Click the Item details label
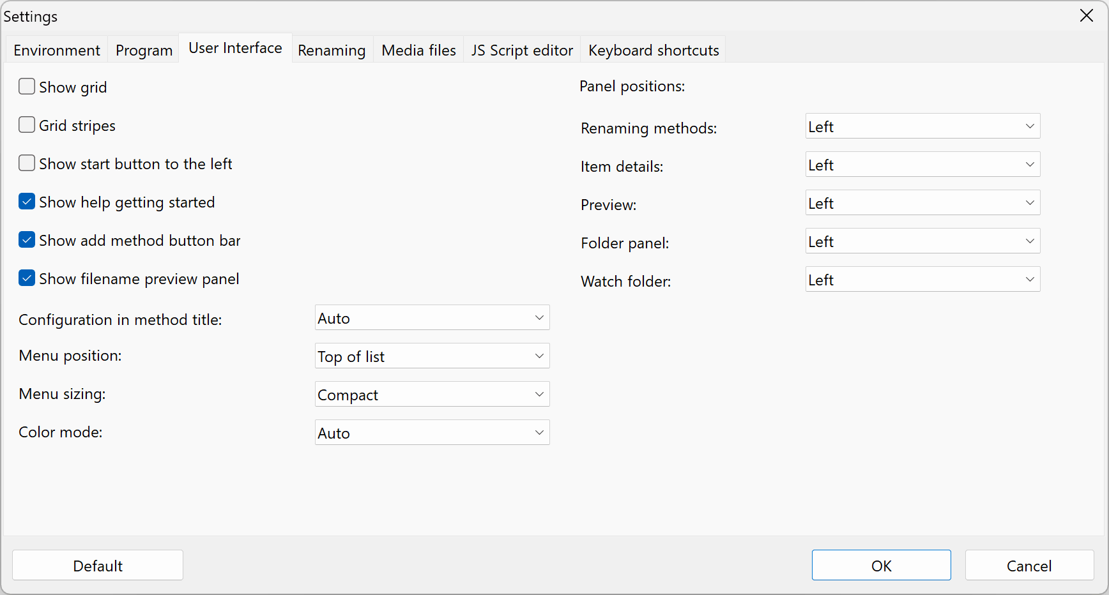Screen dimensions: 1109x595 [622, 167]
